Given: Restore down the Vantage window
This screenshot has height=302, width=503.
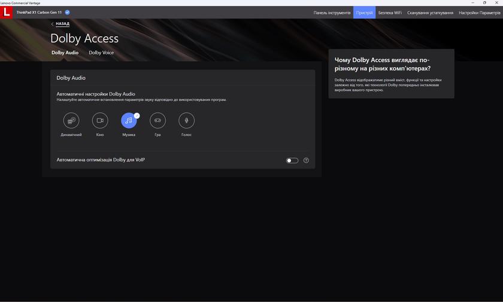Looking at the screenshot, I should [x=484, y=2].
